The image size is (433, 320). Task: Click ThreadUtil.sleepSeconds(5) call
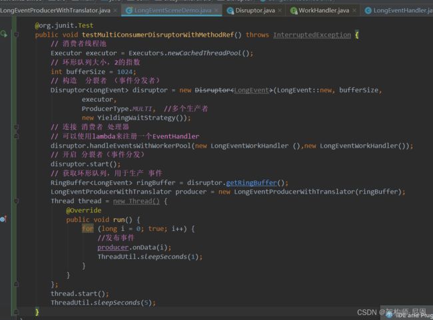[101, 303]
